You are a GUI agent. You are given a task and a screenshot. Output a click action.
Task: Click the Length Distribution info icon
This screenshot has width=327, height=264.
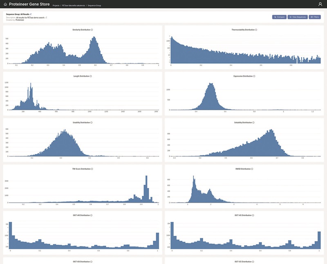point(91,76)
